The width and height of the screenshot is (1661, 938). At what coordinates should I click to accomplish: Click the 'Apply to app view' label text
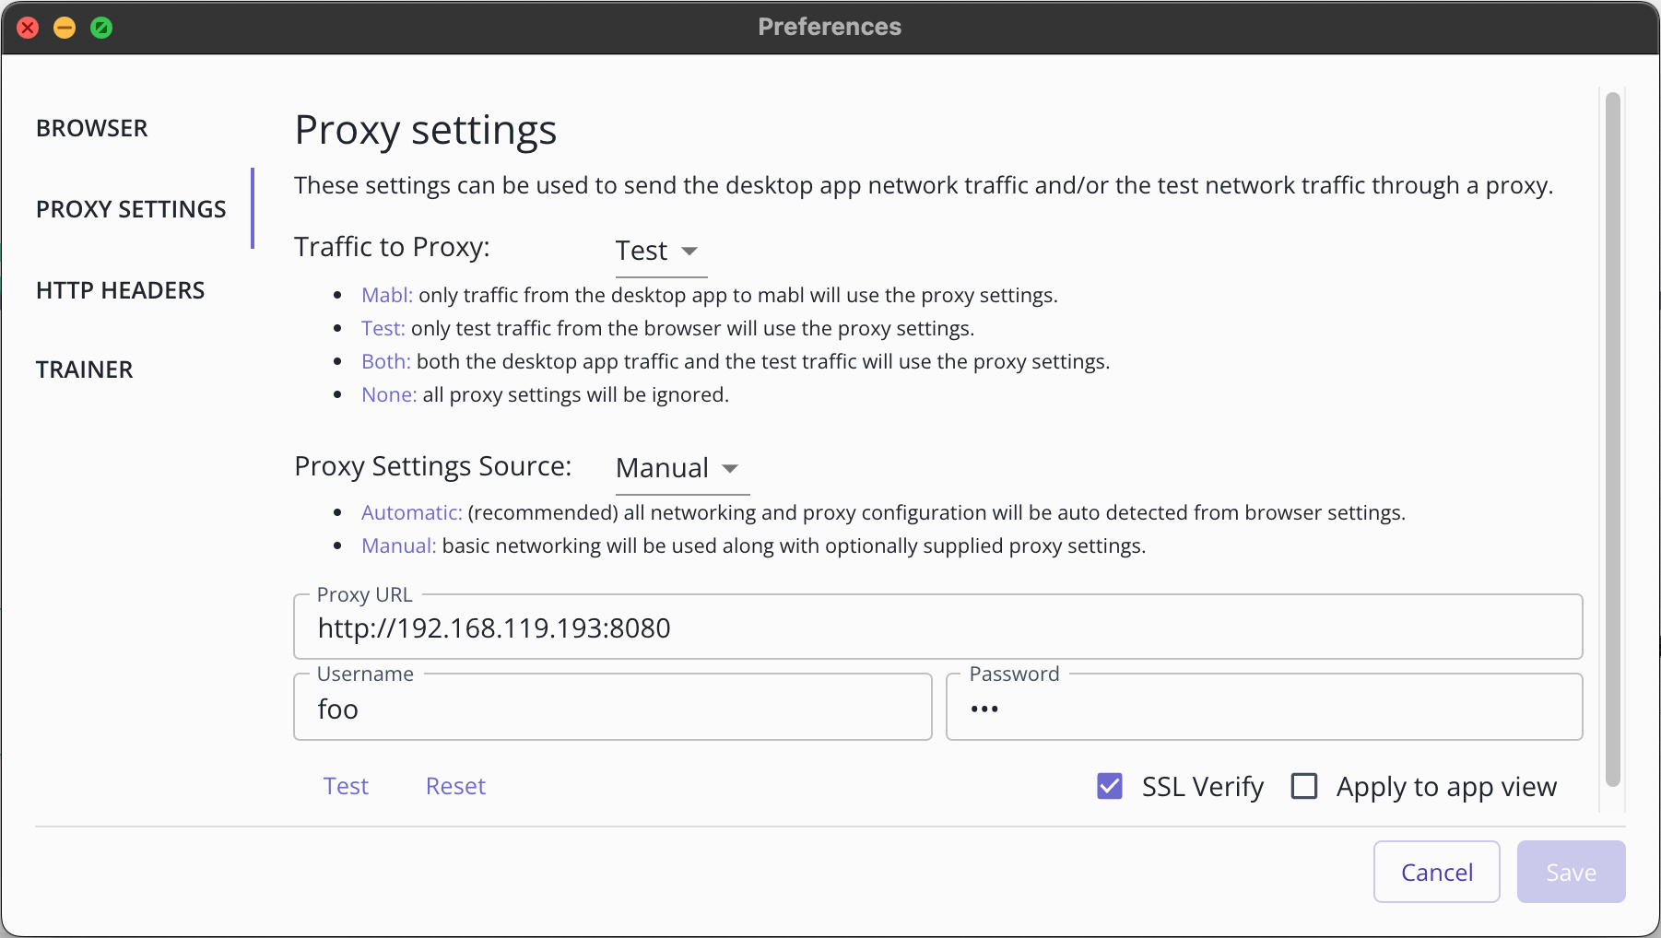(x=1447, y=788)
